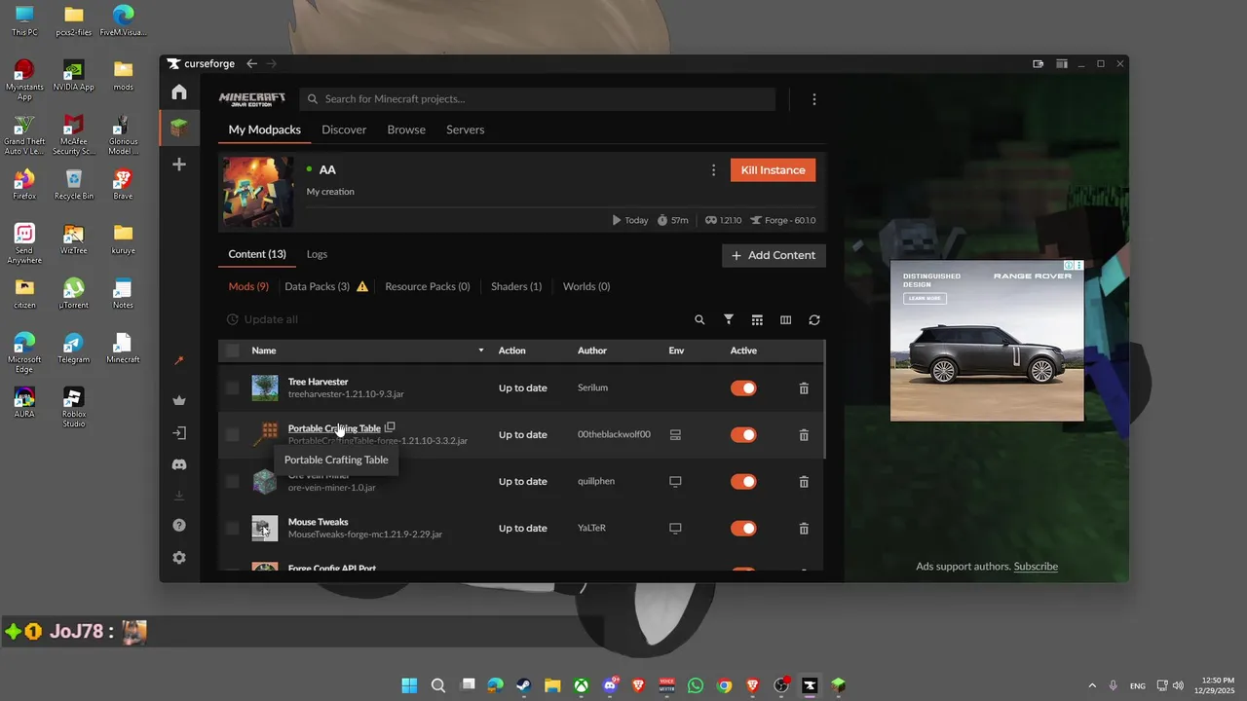Click the orange wand icon in sidebar

tap(179, 361)
